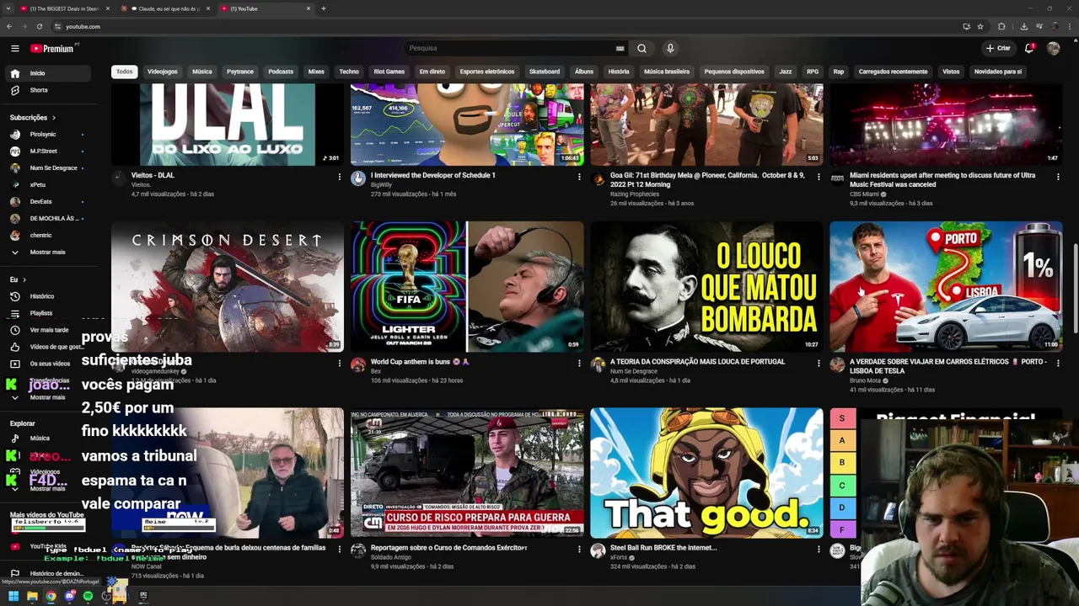Open title 'I interviewed the Developer of Schedule 1'
The image size is (1079, 606).
(433, 175)
